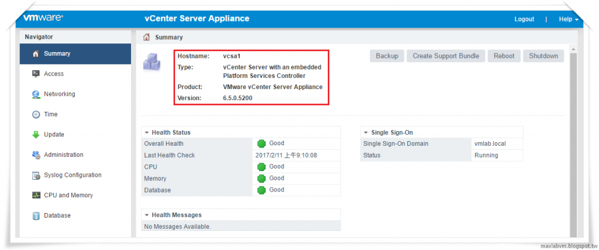Screen dimensions: 599x250
Task: Click the green CPU health icon
Action: pos(261,167)
